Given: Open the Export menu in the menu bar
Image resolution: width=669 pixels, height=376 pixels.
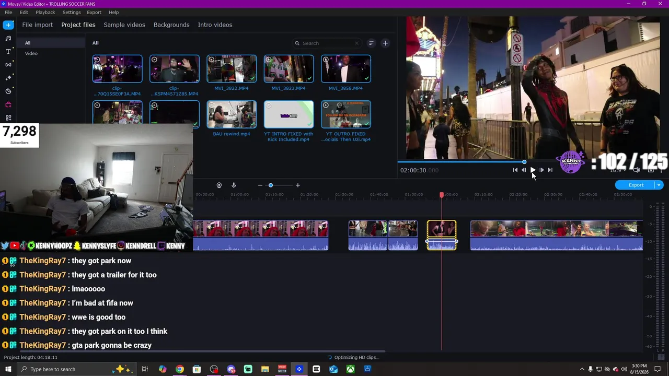Looking at the screenshot, I should click(94, 12).
